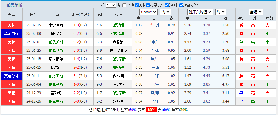The height and width of the screenshot is (115, 278).
Task: Open the 胜平负均值 dropdown
Action: 200,12
